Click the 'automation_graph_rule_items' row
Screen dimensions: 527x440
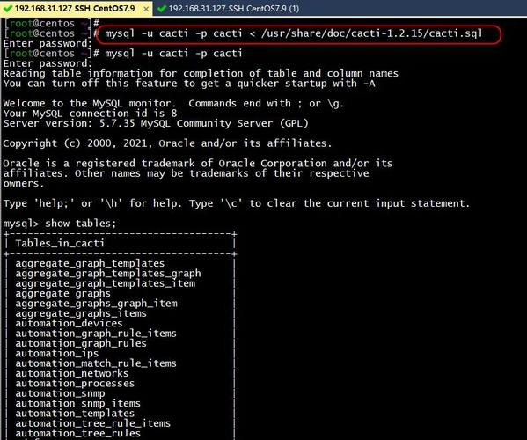(x=96, y=334)
